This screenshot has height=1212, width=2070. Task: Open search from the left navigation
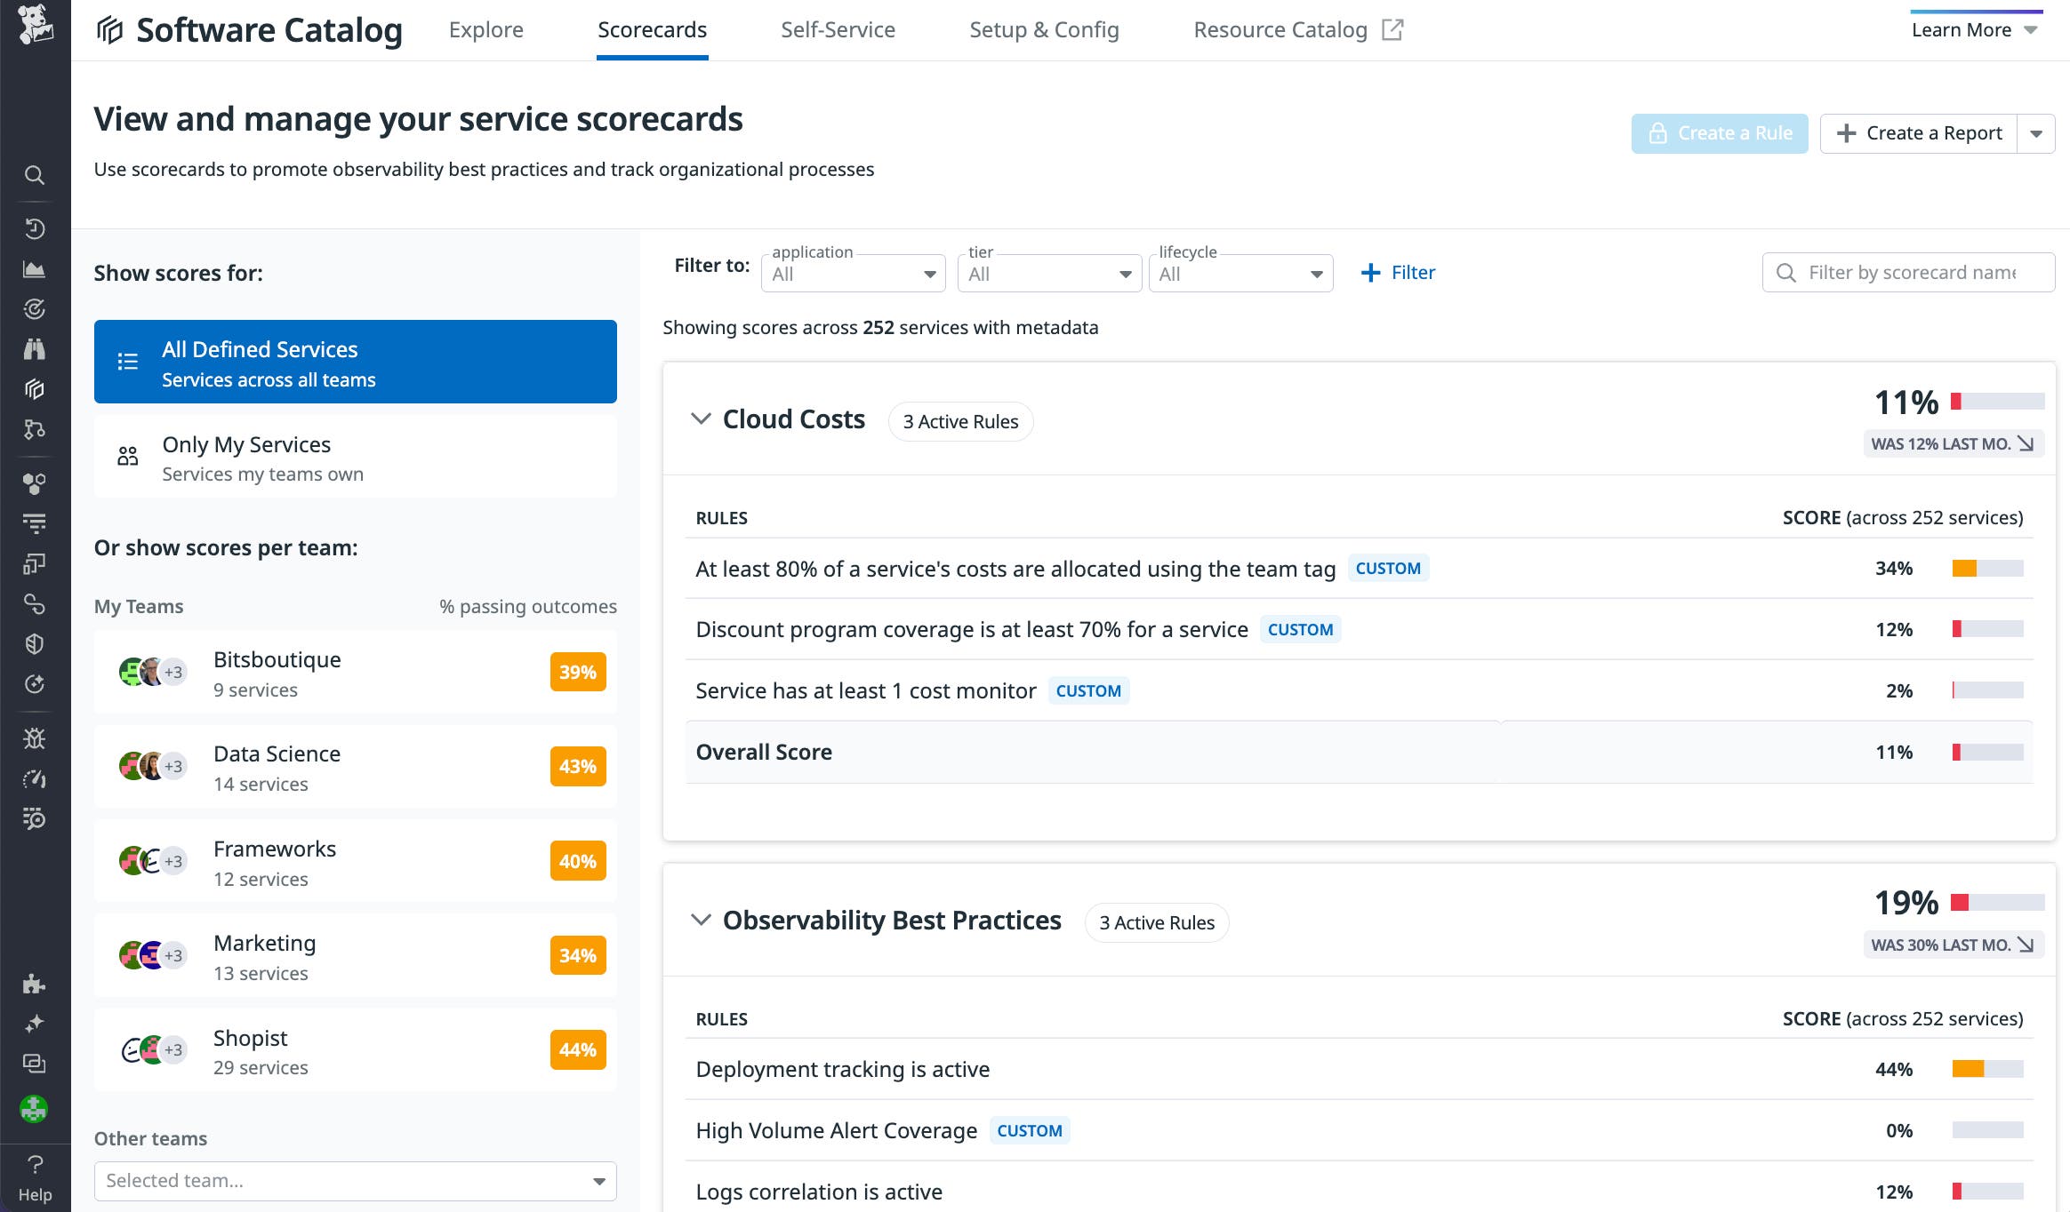click(x=35, y=175)
